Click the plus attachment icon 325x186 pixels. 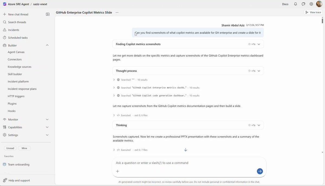(118, 171)
